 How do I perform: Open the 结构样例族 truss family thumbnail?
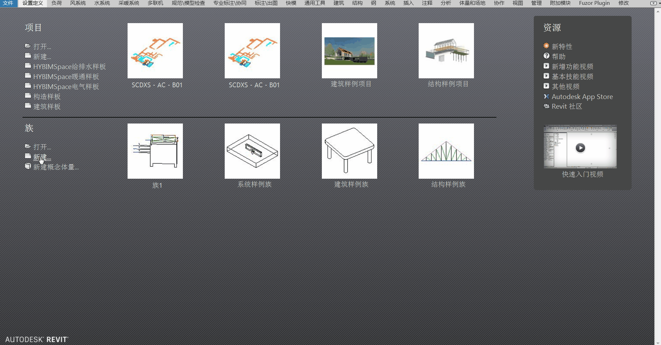446,151
